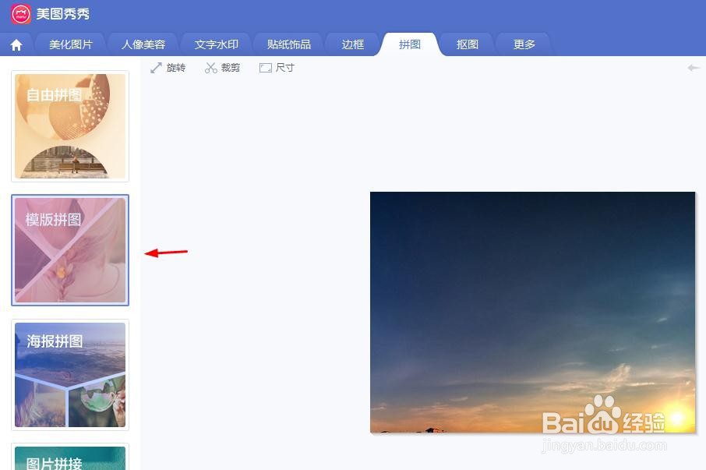The image size is (706, 470).
Task: Select the 裁剪 crop scissors tool
Action: point(222,68)
